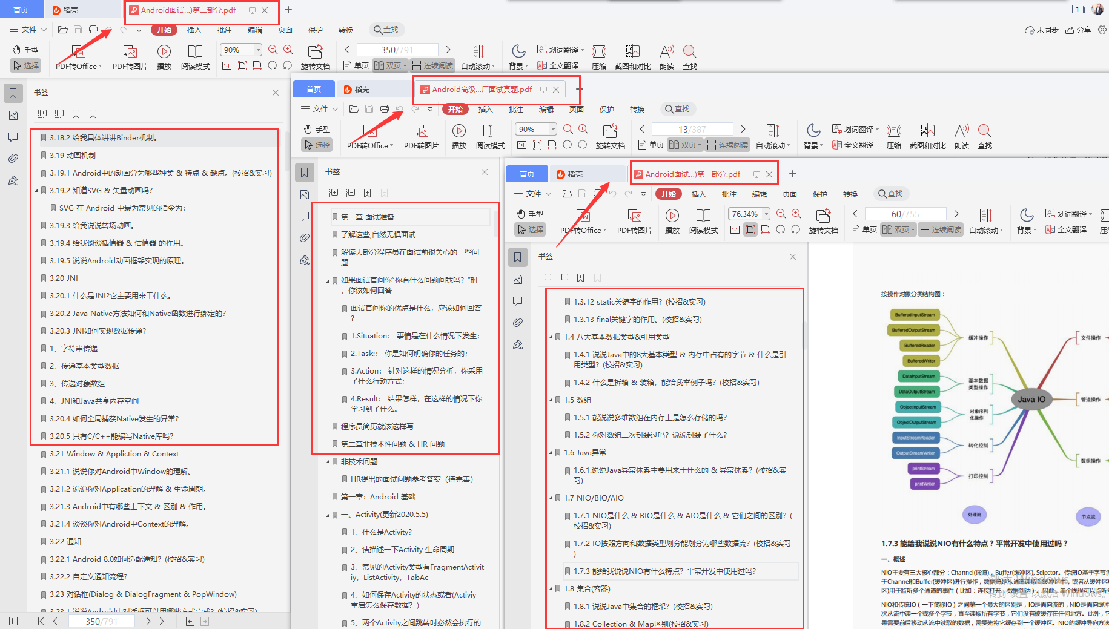
Task: Click 查找 search pill in 第二部分 menu bar
Action: tap(386, 30)
